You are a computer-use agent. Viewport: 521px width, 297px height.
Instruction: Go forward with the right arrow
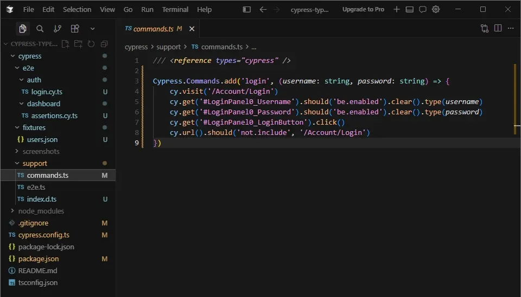[x=276, y=9]
